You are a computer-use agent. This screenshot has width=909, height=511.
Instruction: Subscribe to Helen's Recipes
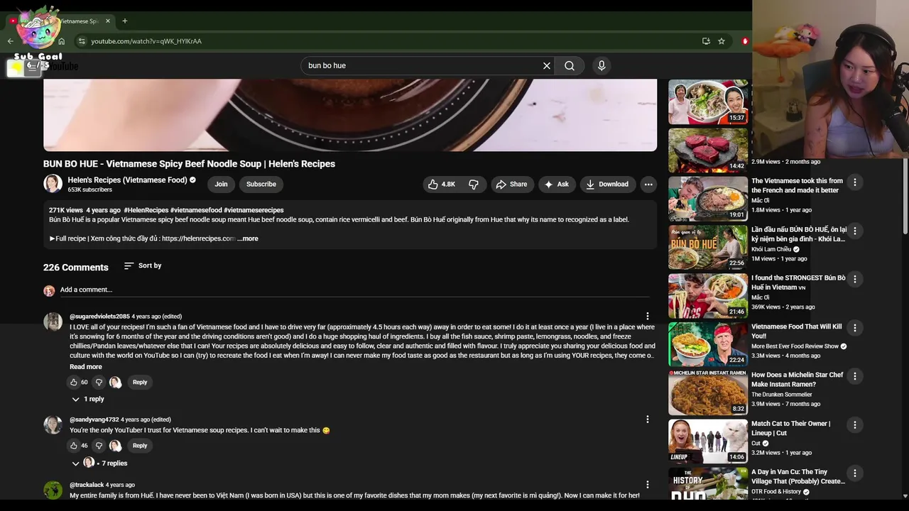[261, 184]
